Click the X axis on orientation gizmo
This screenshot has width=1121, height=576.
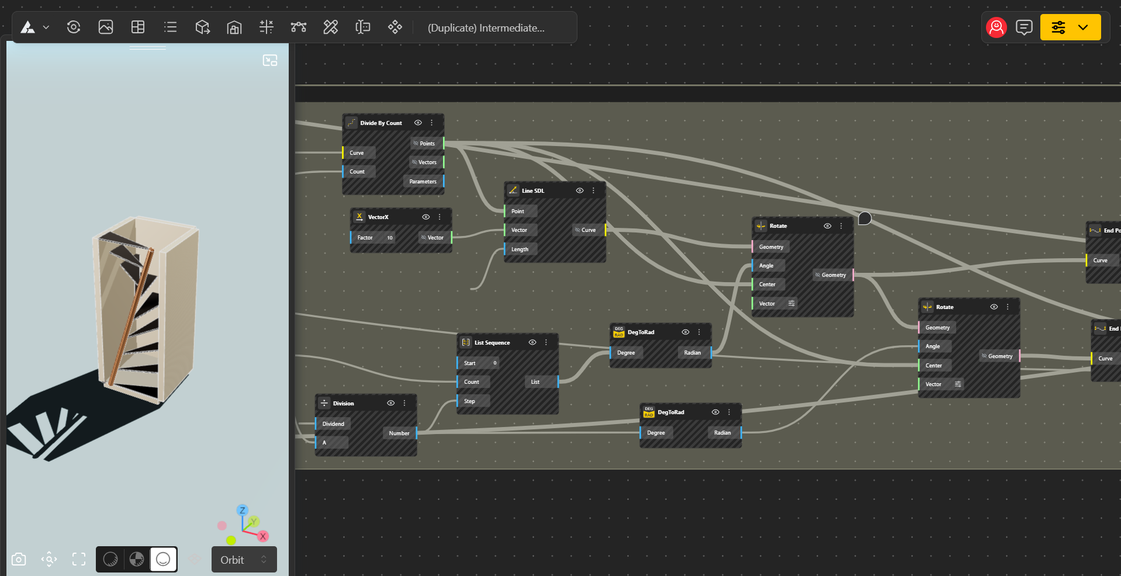pos(263,536)
